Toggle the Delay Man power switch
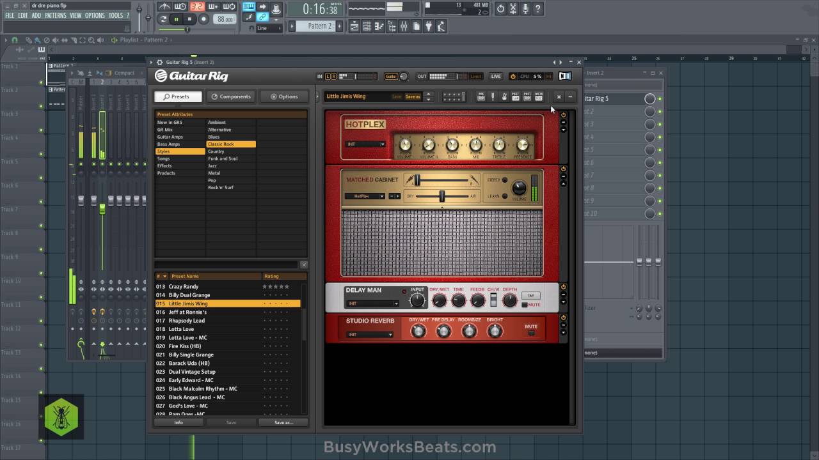The width and height of the screenshot is (819, 460). tap(563, 287)
